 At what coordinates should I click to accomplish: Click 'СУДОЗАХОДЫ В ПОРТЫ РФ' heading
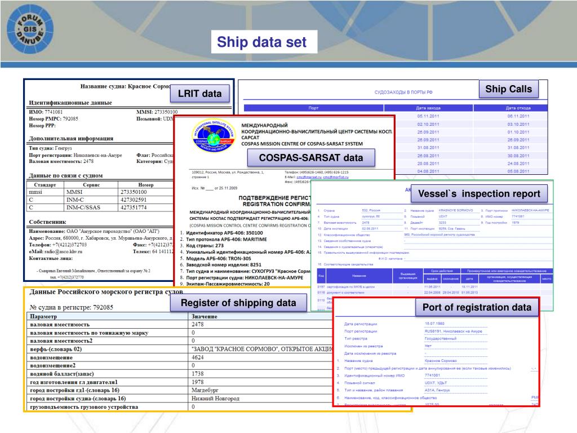403,92
